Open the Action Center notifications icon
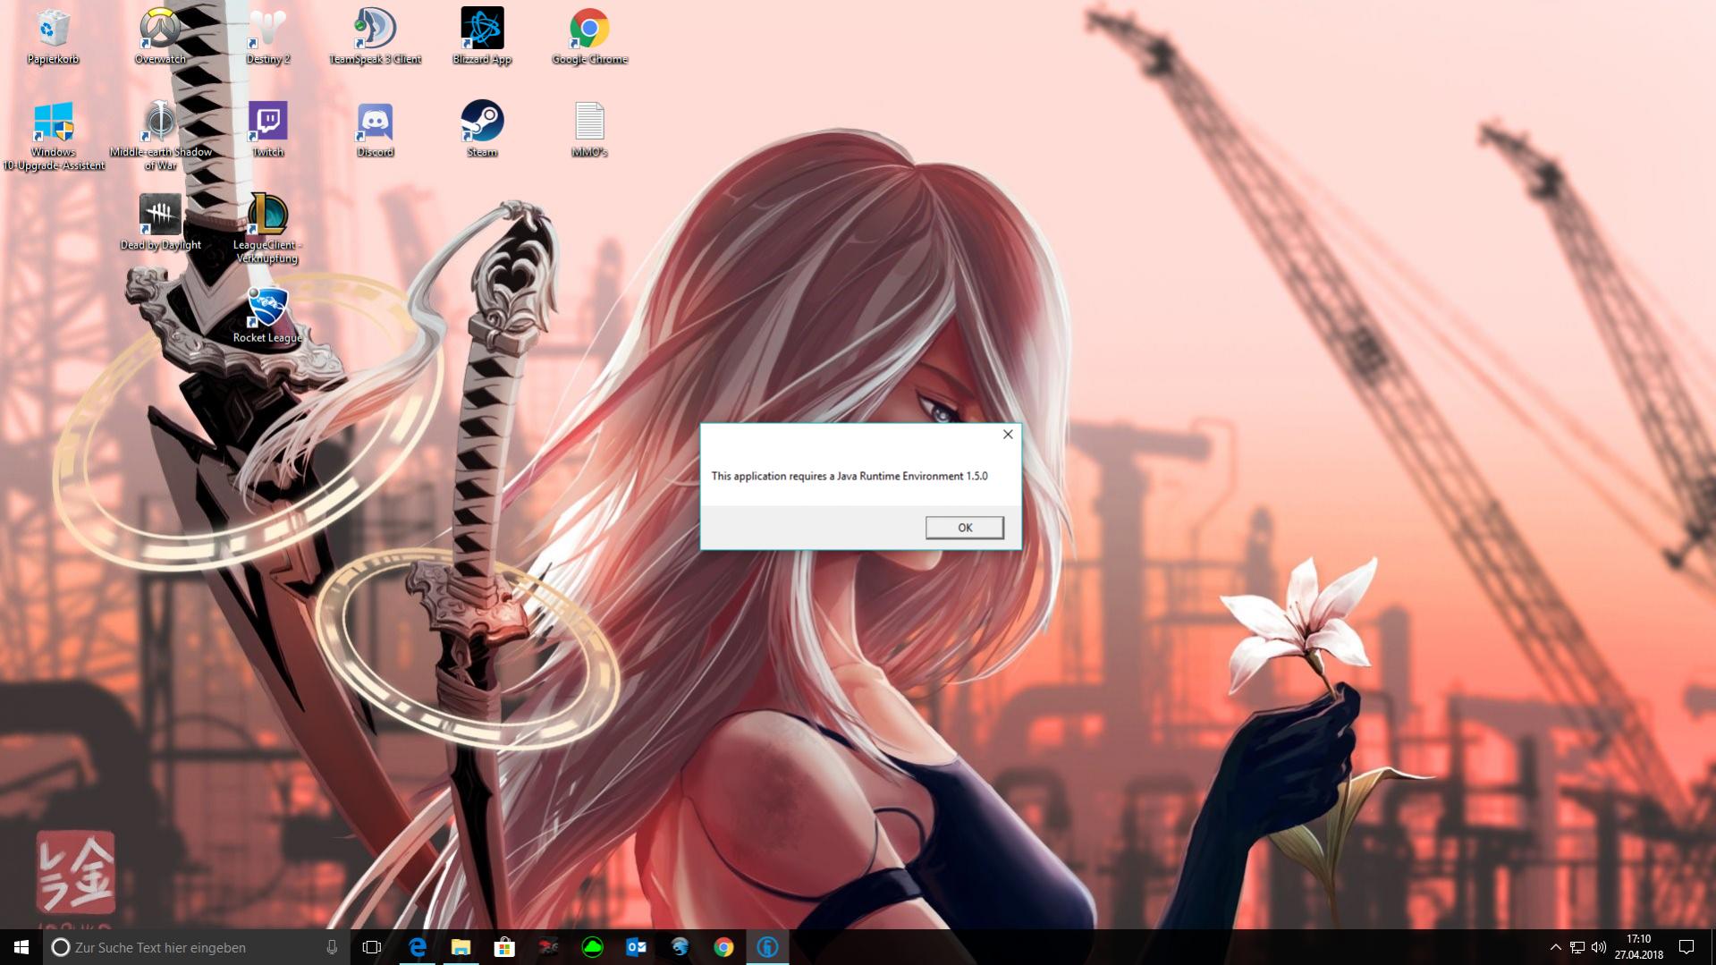 coord(1686,947)
